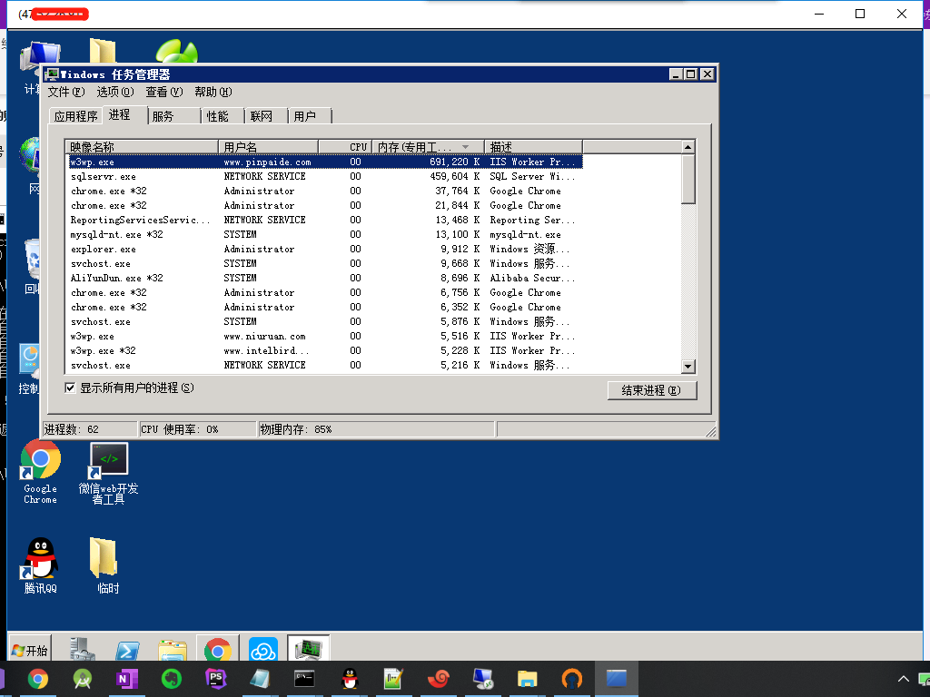Image resolution: width=930 pixels, height=697 pixels.
Task: Switch to the 性能 tab
Action: tap(217, 116)
